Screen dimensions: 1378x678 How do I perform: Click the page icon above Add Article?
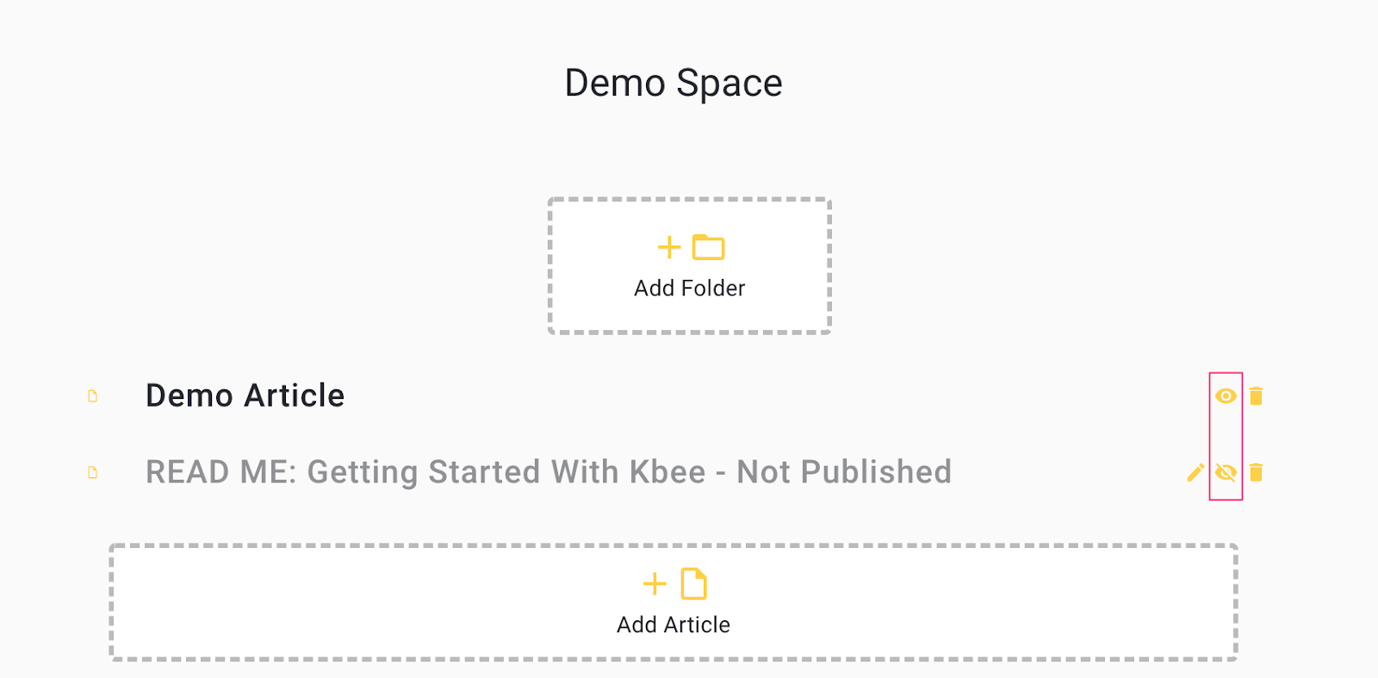tap(694, 584)
